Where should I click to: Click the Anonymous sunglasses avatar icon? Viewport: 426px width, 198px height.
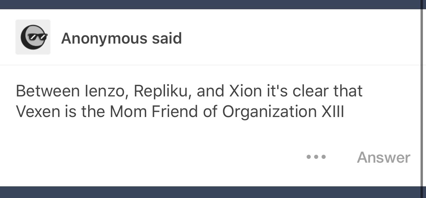[33, 37]
